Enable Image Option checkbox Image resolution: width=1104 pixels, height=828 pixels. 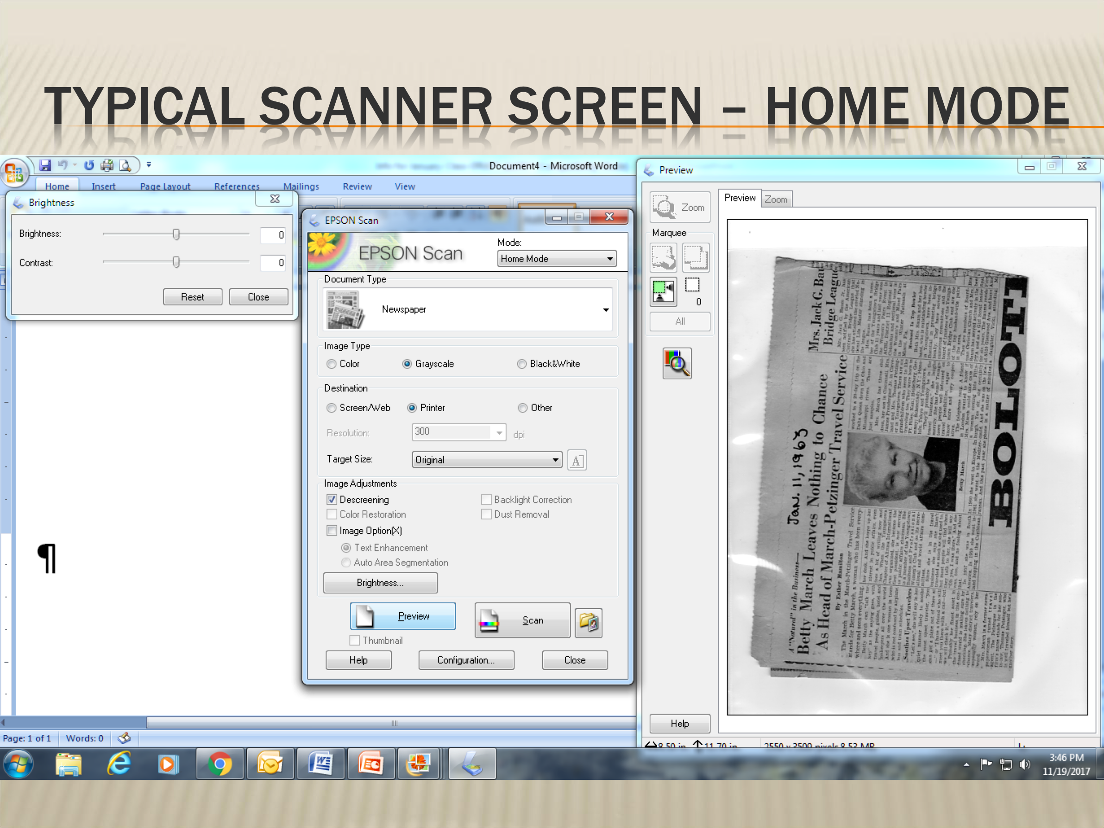(x=332, y=531)
